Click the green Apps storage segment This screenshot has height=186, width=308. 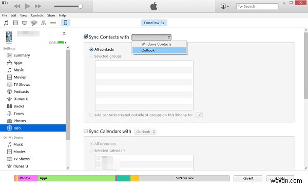click(x=76, y=178)
